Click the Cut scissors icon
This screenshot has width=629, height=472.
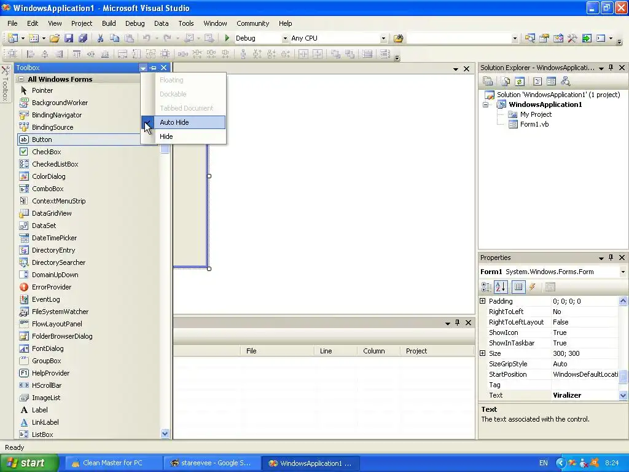point(100,38)
